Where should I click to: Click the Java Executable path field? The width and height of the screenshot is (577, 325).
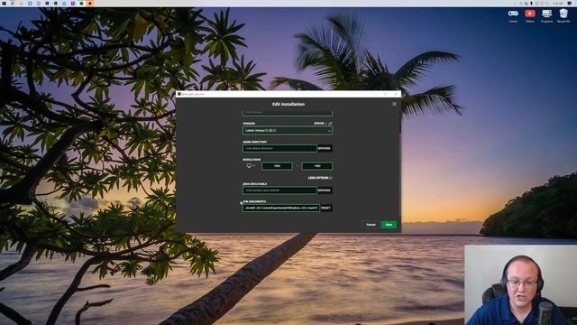[x=279, y=190]
